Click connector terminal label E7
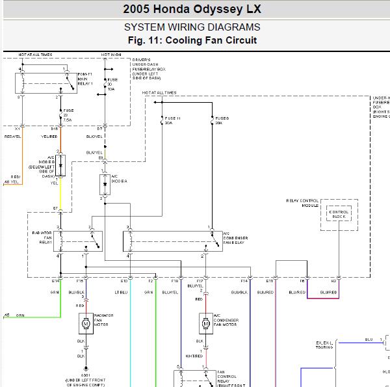This screenshot has height=387, width=390. 55,208
